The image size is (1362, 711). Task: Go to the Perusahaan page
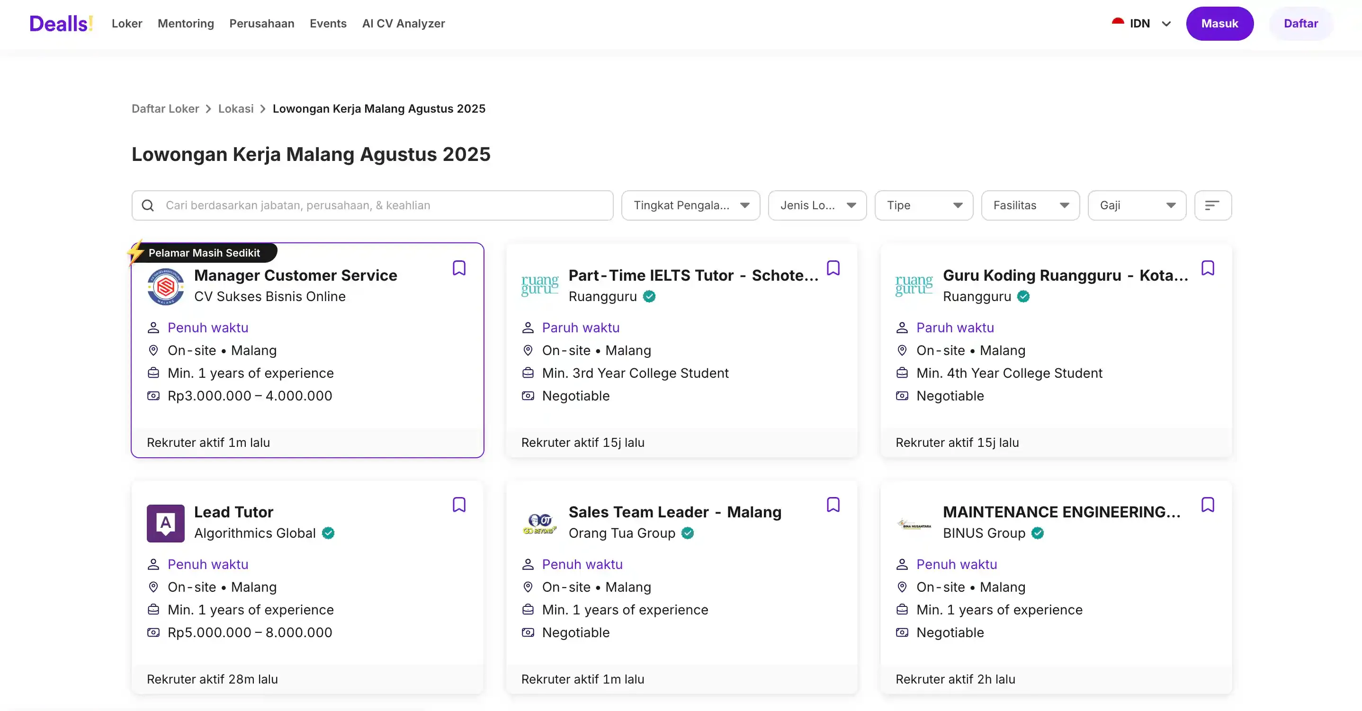point(262,23)
